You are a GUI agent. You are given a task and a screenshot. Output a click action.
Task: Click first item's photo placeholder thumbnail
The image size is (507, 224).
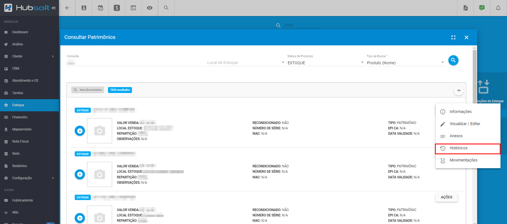100,131
